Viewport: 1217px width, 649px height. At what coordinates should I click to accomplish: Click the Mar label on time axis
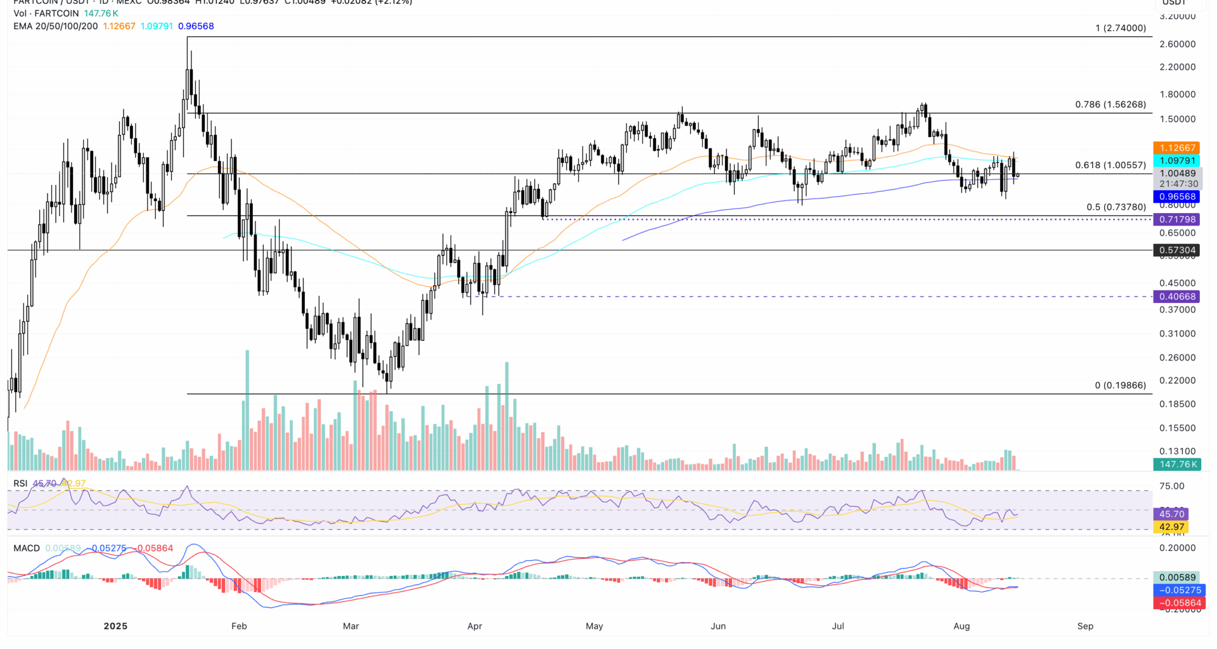pyautogui.click(x=351, y=626)
